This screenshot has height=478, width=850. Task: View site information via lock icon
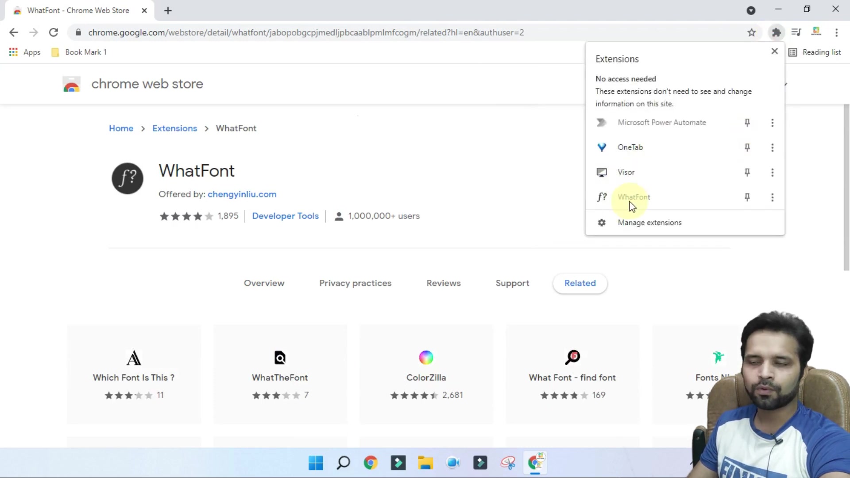pyautogui.click(x=78, y=32)
